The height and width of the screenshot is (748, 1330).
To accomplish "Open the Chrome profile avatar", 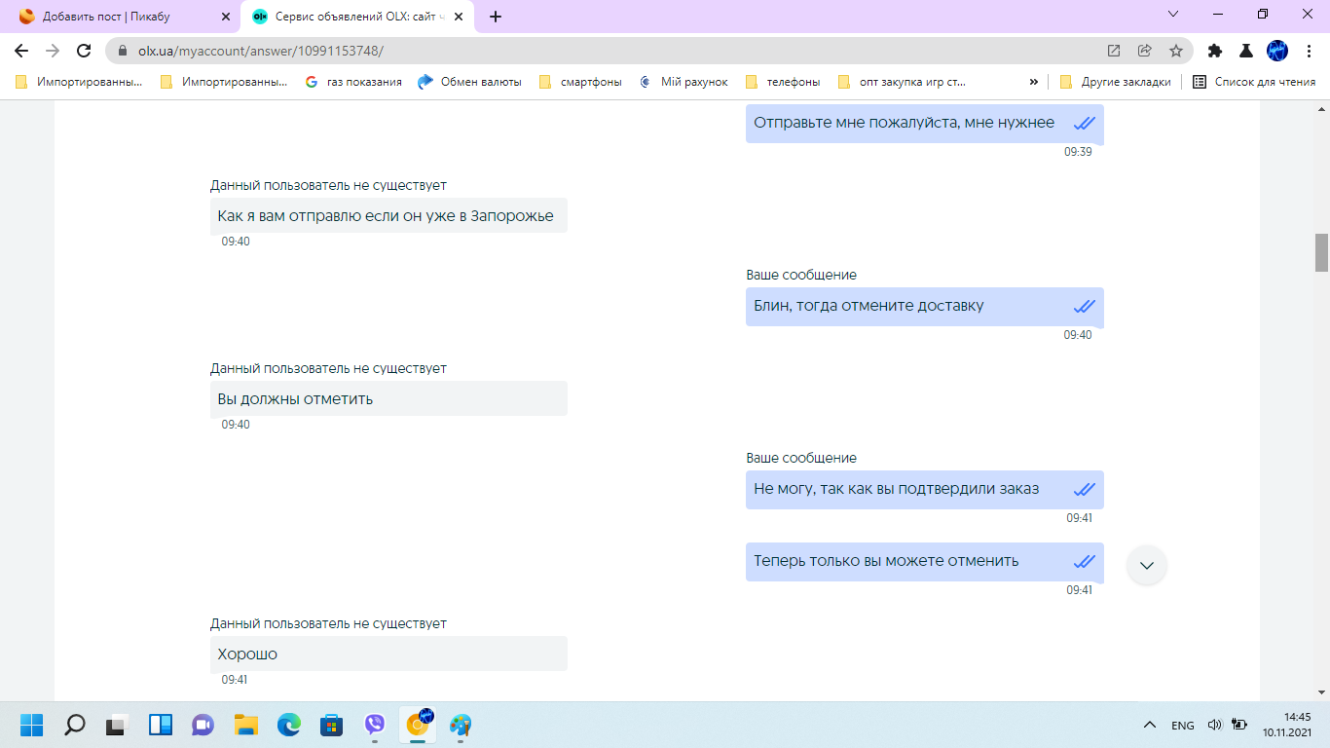I will point(1277,51).
